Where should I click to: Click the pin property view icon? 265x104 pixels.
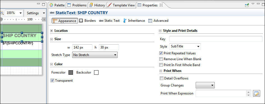[x=247, y=5]
